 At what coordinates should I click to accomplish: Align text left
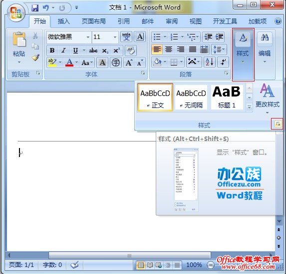click(157, 49)
